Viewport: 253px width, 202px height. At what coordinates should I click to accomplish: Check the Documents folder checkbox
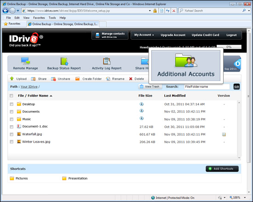pyautogui.click(x=11, y=112)
